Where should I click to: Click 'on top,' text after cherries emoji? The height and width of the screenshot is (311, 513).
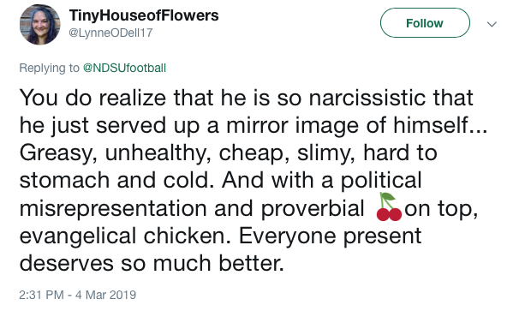tap(441, 210)
